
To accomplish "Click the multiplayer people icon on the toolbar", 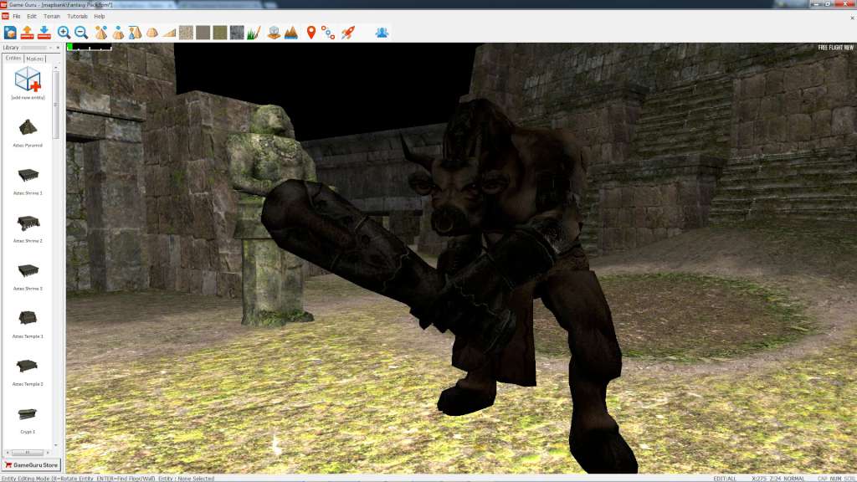I will (x=382, y=31).
